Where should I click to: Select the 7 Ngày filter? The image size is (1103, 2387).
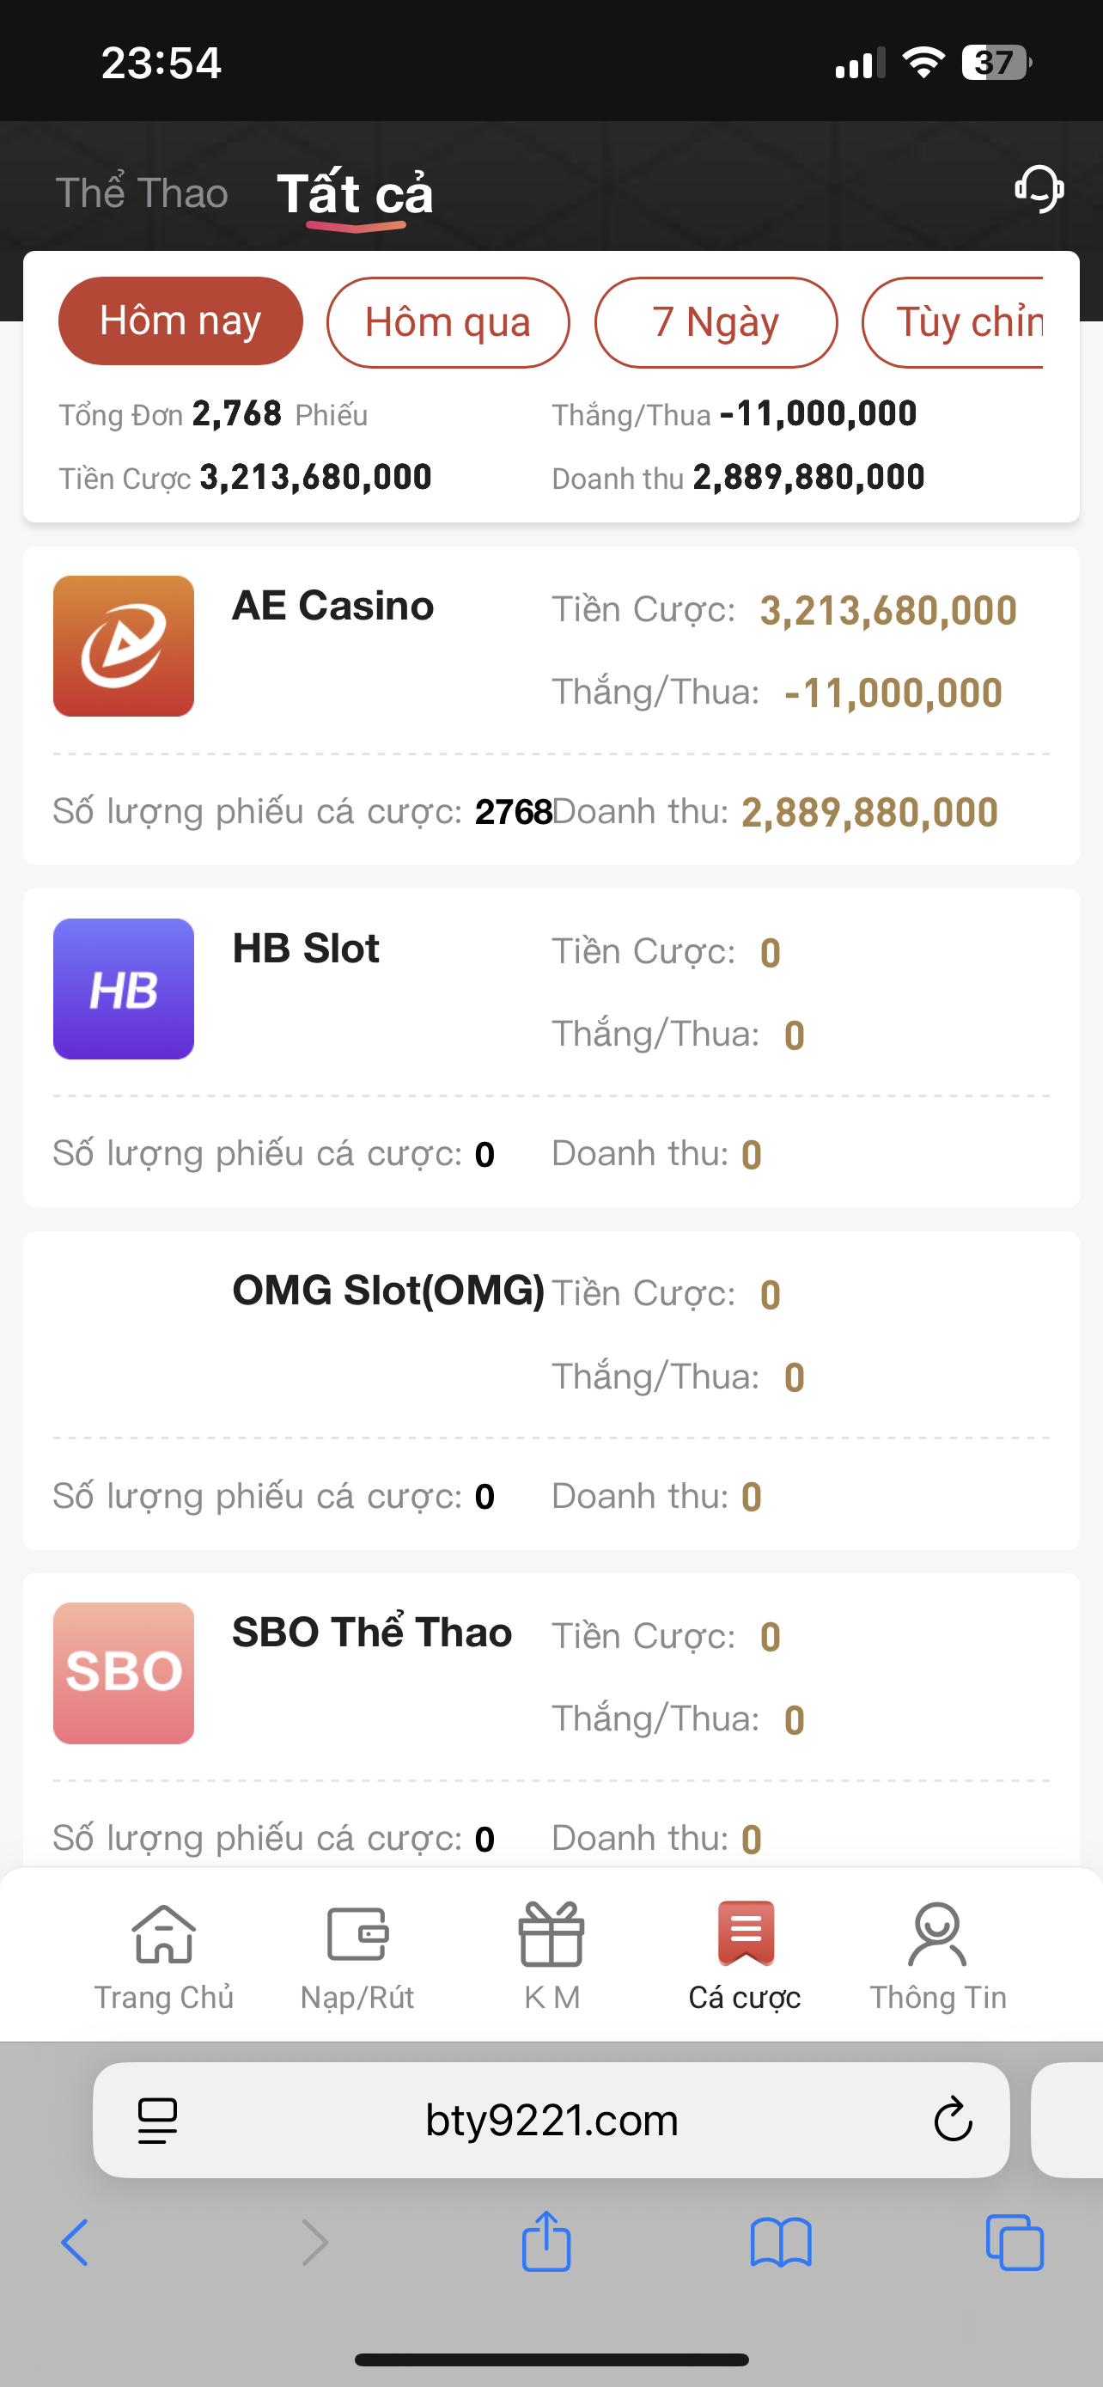(x=715, y=322)
